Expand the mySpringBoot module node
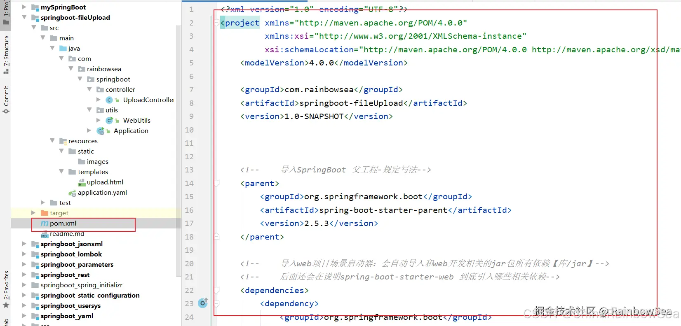The width and height of the screenshot is (681, 326). click(24, 7)
